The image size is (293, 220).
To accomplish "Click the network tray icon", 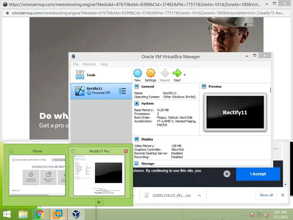I will [x=259, y=215].
